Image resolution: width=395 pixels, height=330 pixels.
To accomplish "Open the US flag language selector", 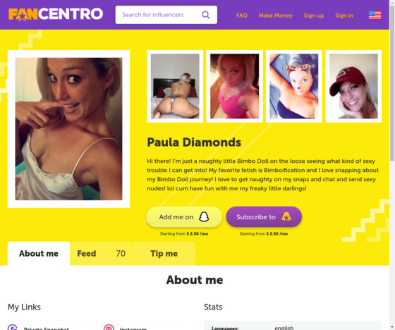I will [375, 15].
